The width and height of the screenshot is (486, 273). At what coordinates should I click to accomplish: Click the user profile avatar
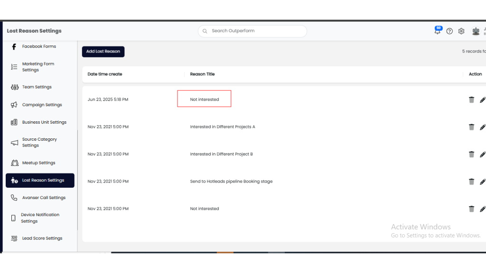pyautogui.click(x=476, y=31)
